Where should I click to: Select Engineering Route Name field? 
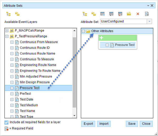[38, 65]
